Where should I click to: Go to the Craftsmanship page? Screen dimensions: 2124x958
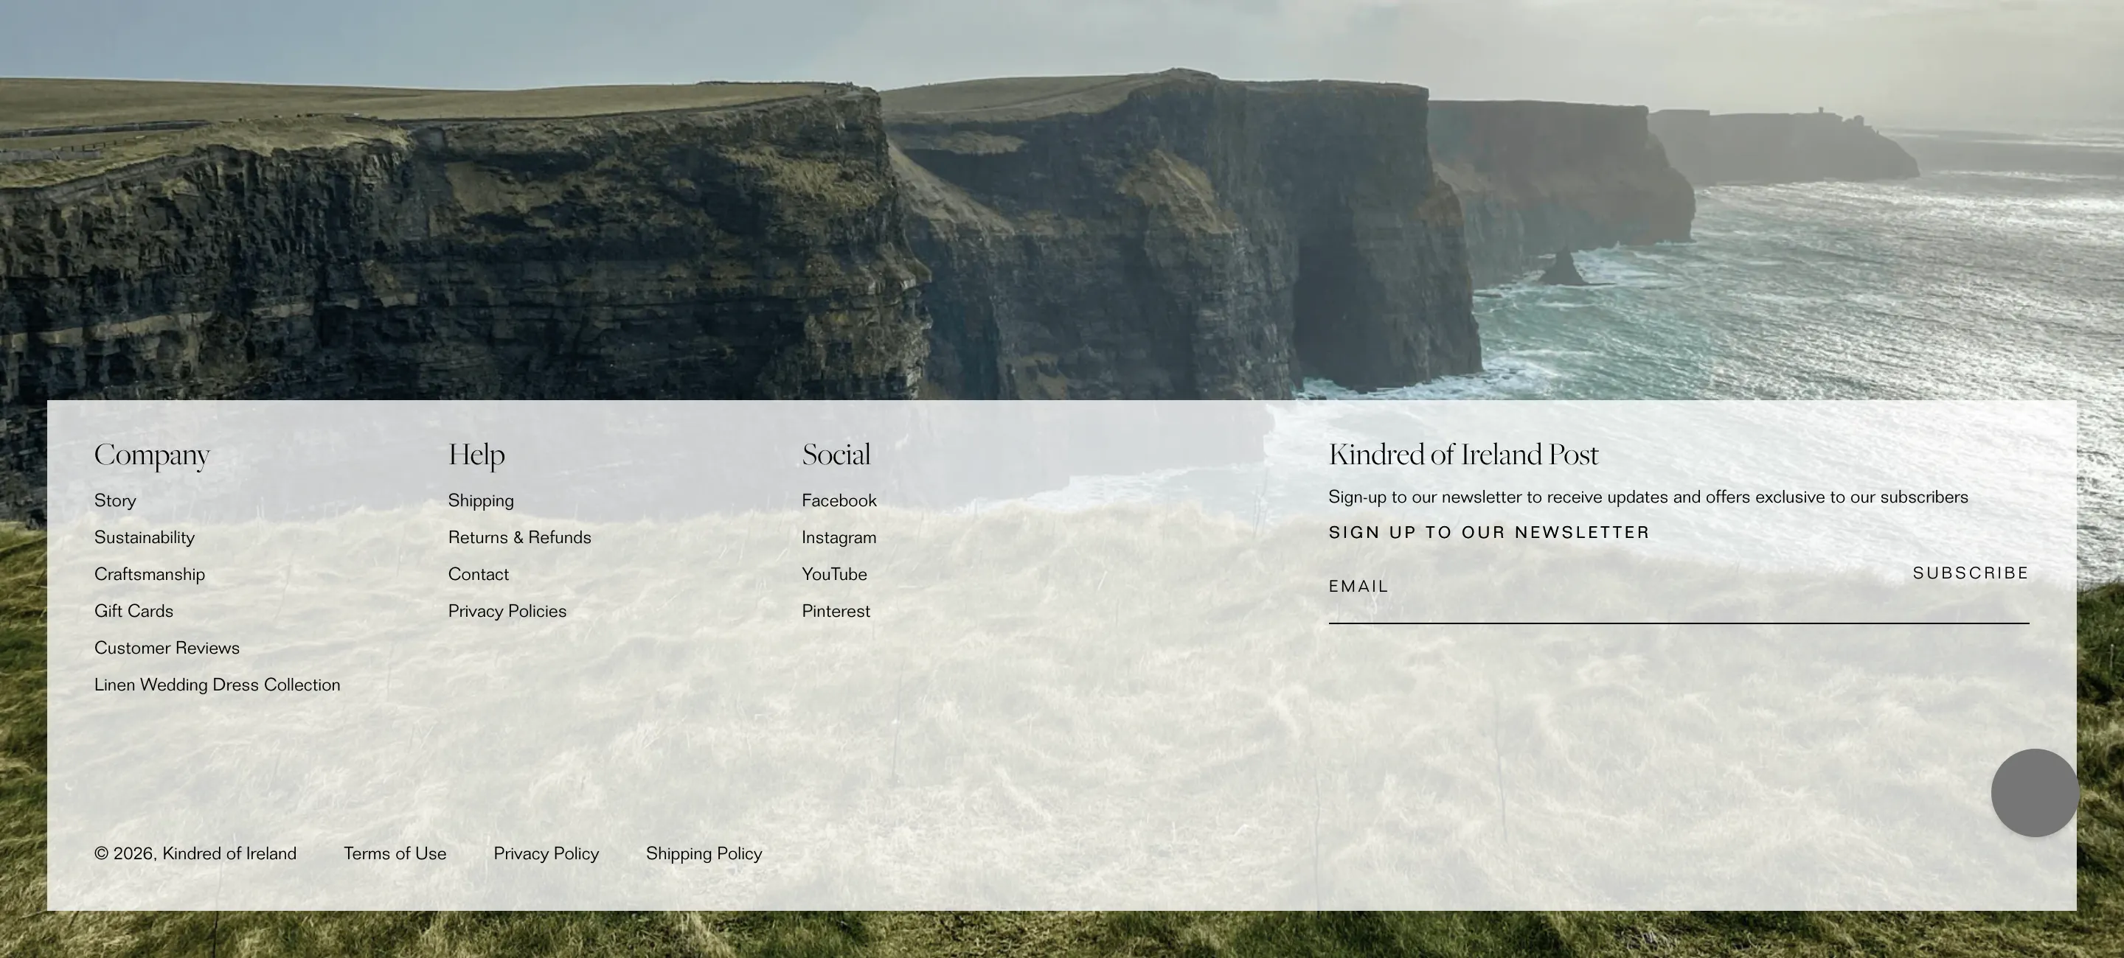tap(149, 574)
